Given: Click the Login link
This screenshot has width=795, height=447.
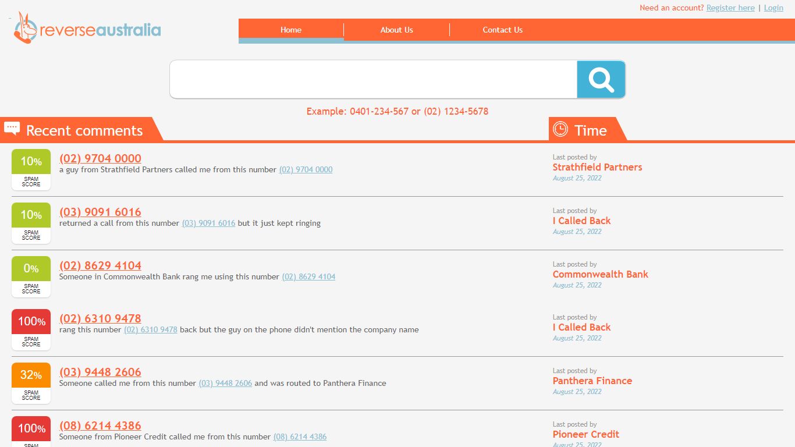Looking at the screenshot, I should (773, 8).
